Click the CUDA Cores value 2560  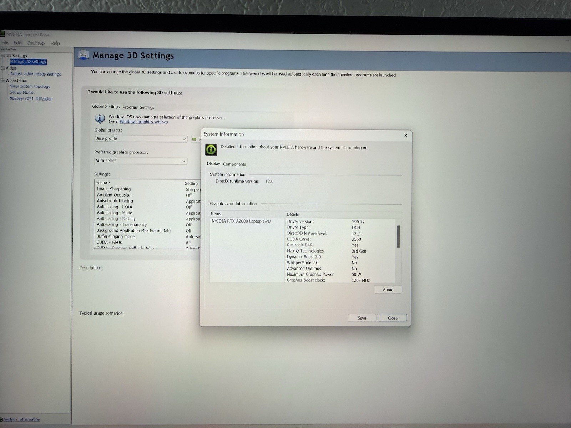357,239
